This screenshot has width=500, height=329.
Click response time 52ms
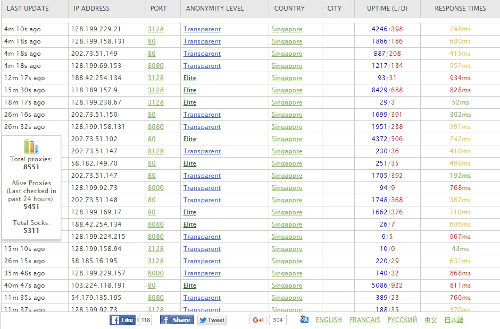461,102
